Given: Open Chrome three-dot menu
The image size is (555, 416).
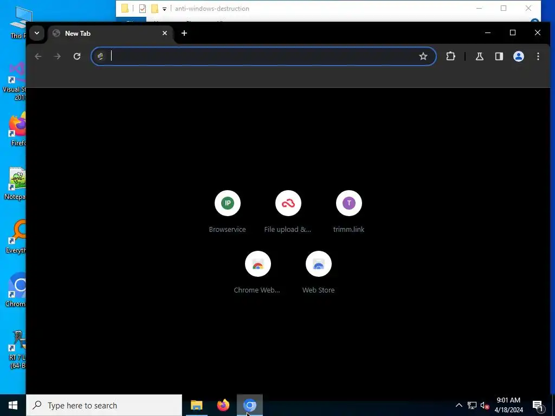Looking at the screenshot, I should point(538,56).
